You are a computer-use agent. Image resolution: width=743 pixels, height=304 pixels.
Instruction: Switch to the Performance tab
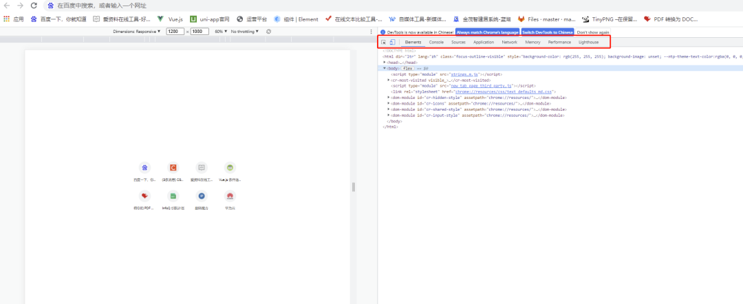559,42
